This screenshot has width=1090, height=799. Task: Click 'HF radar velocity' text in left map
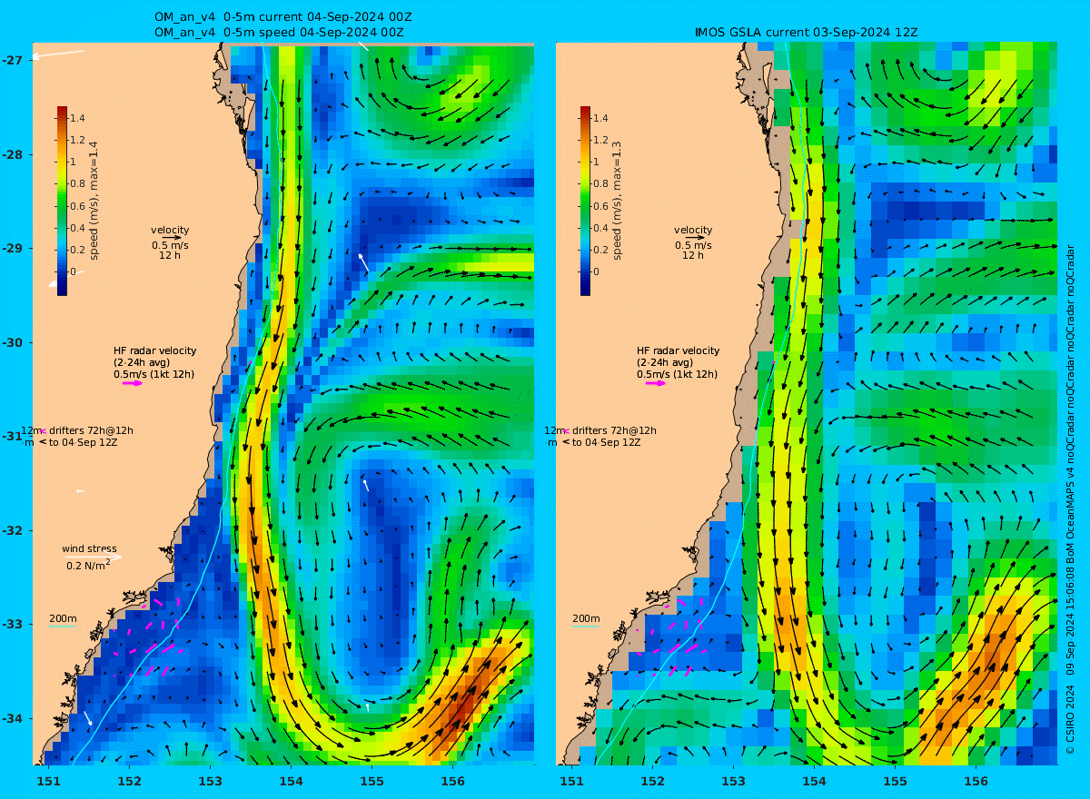(x=154, y=350)
